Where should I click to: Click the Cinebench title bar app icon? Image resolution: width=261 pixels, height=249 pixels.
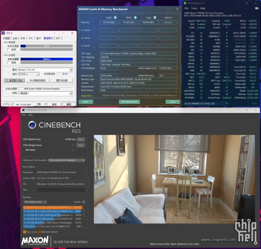click(x=23, y=110)
